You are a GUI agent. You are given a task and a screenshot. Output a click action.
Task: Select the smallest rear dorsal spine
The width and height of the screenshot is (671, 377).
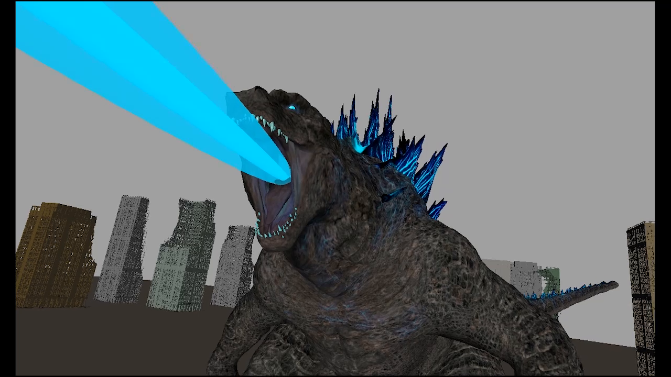pos(437,208)
